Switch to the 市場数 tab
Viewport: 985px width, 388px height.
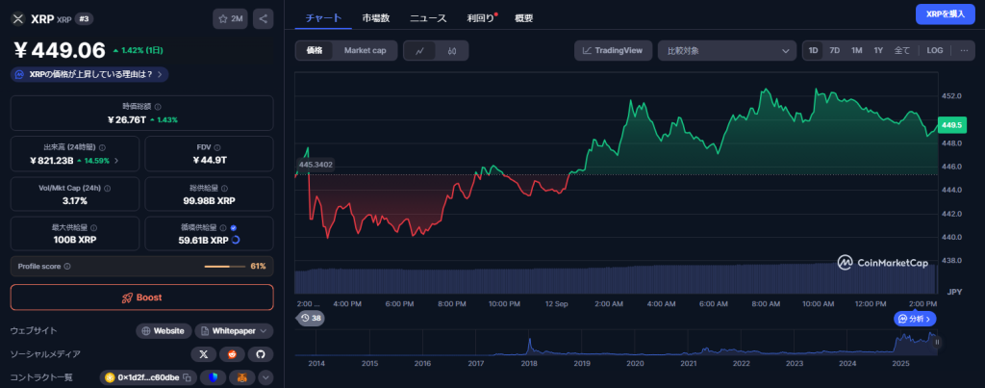[376, 18]
